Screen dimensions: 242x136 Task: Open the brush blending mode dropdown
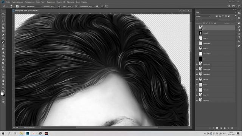tap(34, 6)
